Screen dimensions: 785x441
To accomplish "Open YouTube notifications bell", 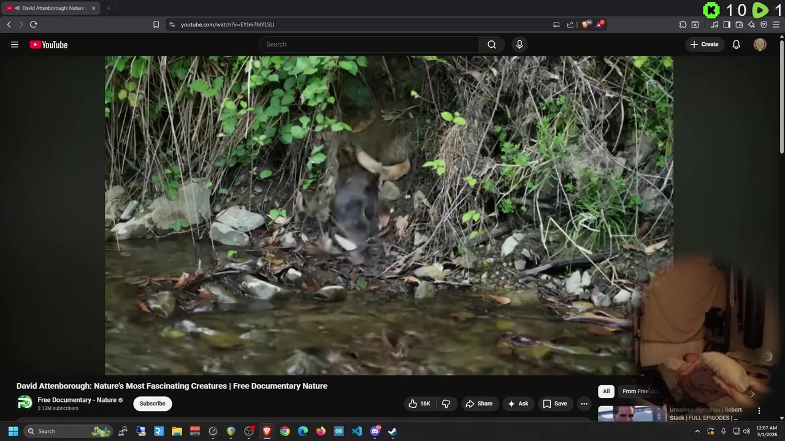I will click(737, 44).
